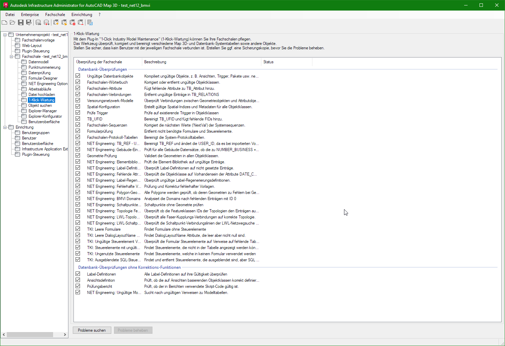Uncheck the TB_UFID checkbox

click(78, 119)
